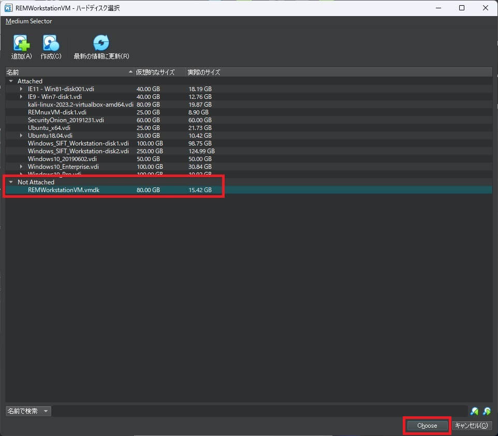This screenshot has height=436, width=498.
Task: Collapse the Attached group
Action: tap(11, 81)
